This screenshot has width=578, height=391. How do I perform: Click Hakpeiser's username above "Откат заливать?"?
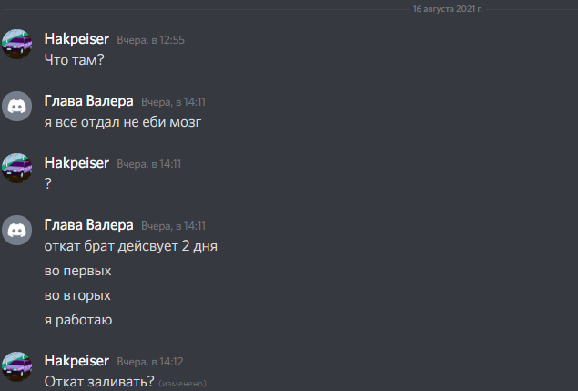click(x=76, y=361)
